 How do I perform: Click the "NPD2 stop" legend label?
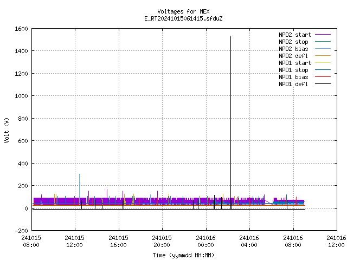[x=293, y=42]
